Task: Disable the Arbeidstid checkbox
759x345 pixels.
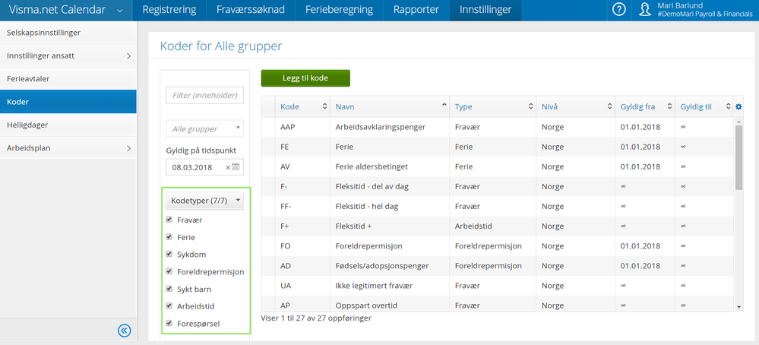Action: pyautogui.click(x=169, y=306)
